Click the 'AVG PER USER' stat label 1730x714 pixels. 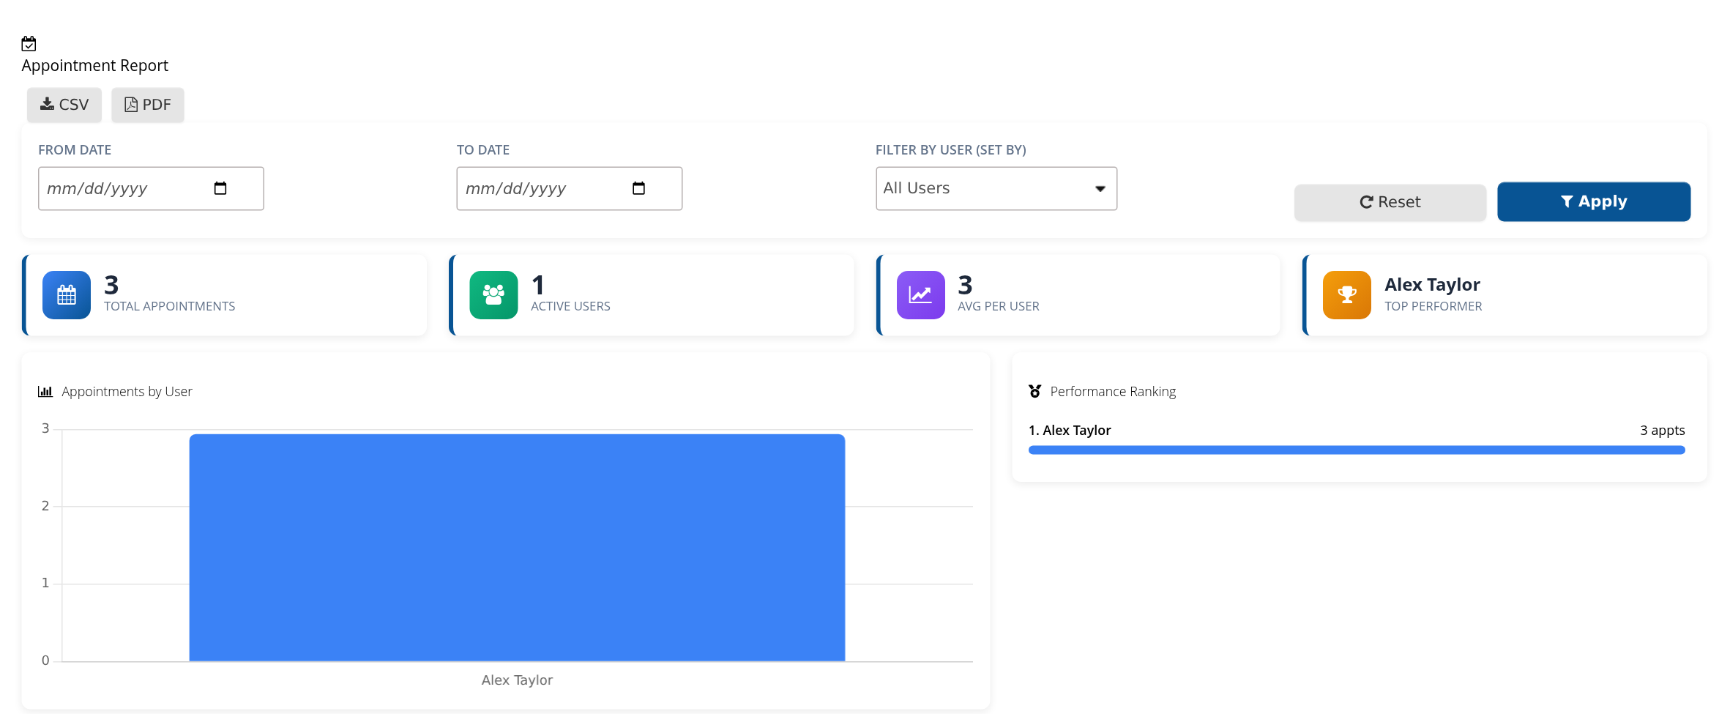coord(999,306)
